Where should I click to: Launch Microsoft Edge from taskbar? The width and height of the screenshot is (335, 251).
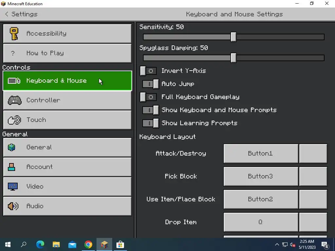coord(40,244)
